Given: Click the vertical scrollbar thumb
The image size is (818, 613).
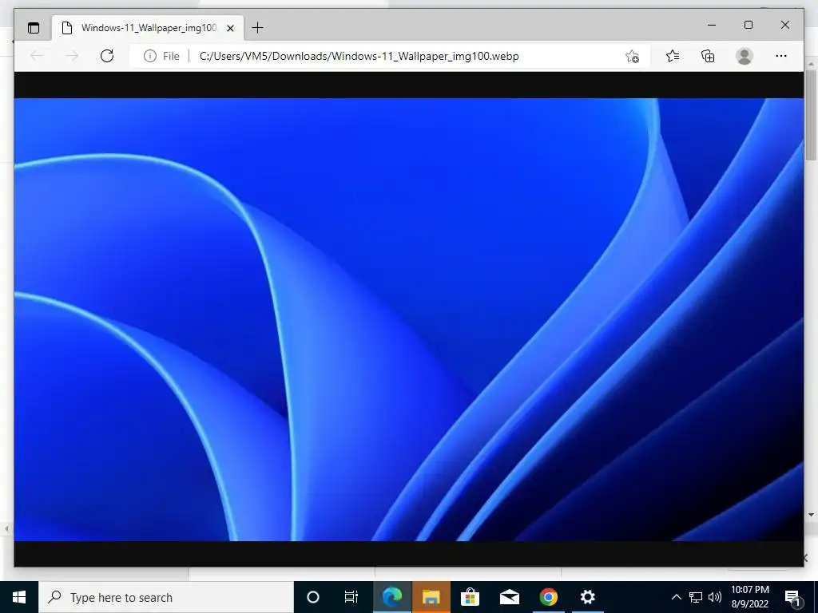Looking at the screenshot, I should coord(810,115).
